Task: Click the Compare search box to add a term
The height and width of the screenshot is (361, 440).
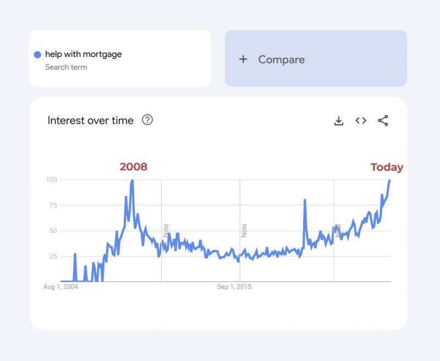Action: click(316, 59)
